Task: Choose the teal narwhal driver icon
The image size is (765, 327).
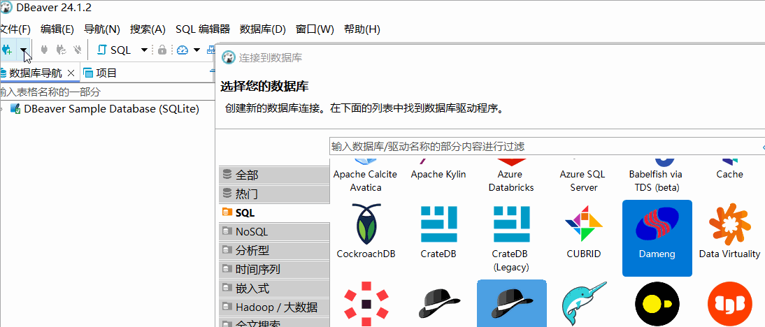Action: tap(585, 304)
